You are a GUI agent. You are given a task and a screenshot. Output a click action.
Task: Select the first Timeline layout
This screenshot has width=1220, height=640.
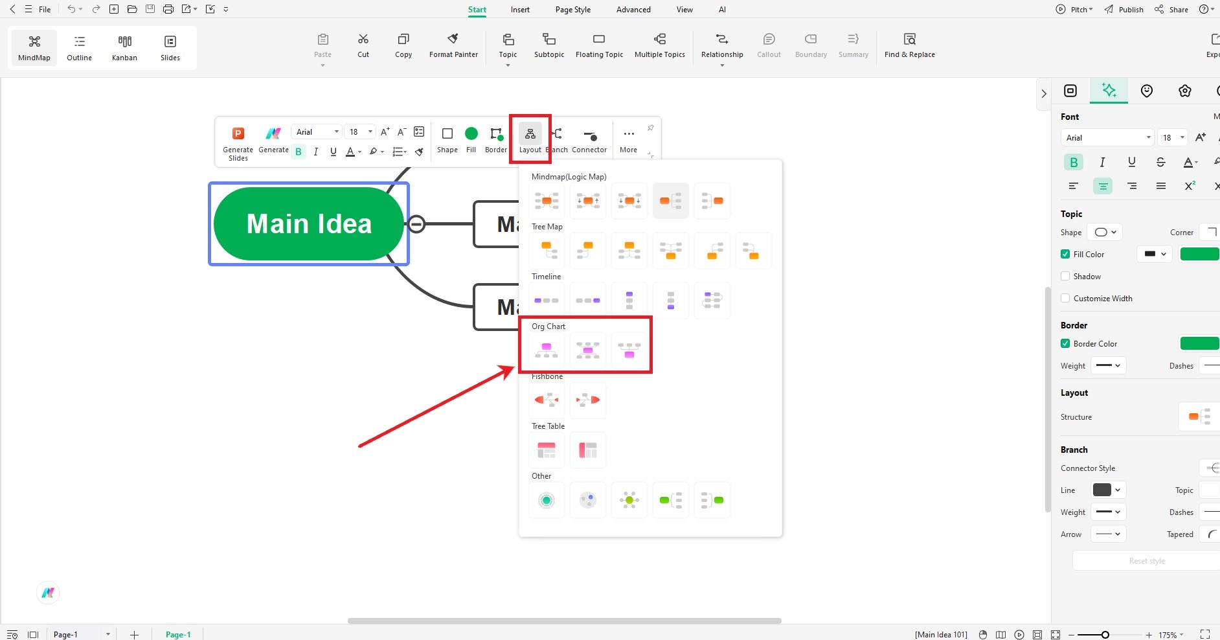(x=547, y=301)
